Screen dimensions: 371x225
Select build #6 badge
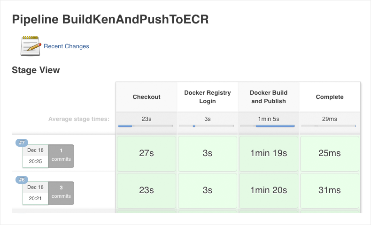point(22,180)
